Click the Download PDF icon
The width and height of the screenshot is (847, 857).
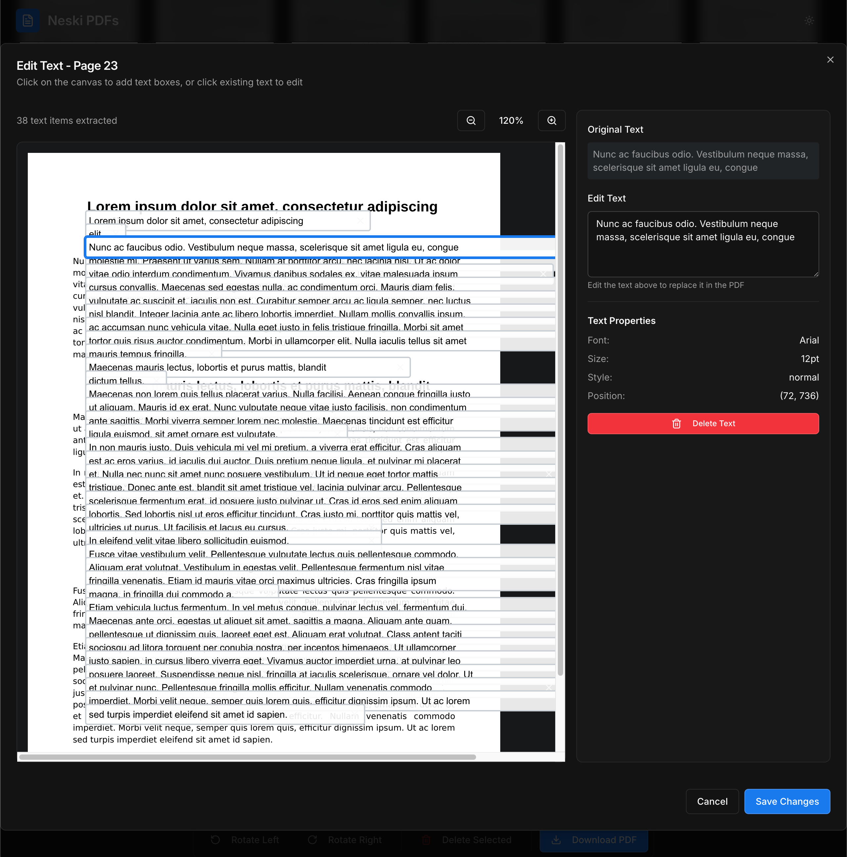point(557,839)
